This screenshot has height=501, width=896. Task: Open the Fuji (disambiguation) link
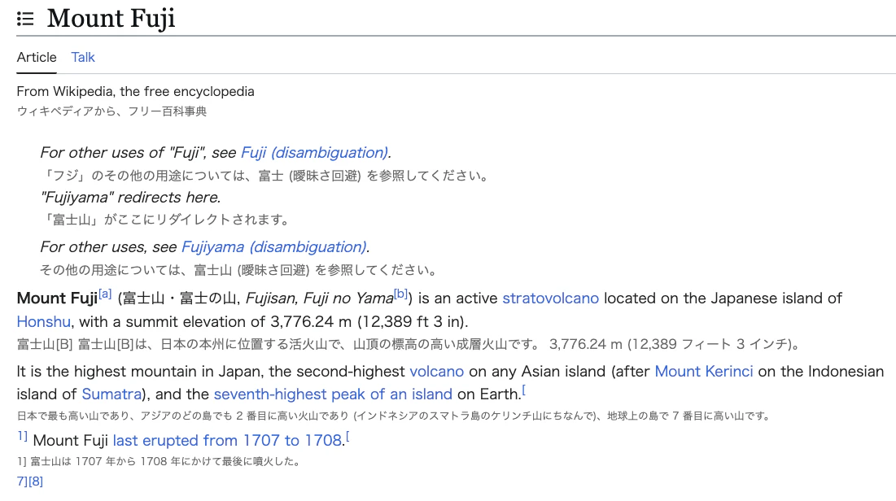[x=314, y=153]
